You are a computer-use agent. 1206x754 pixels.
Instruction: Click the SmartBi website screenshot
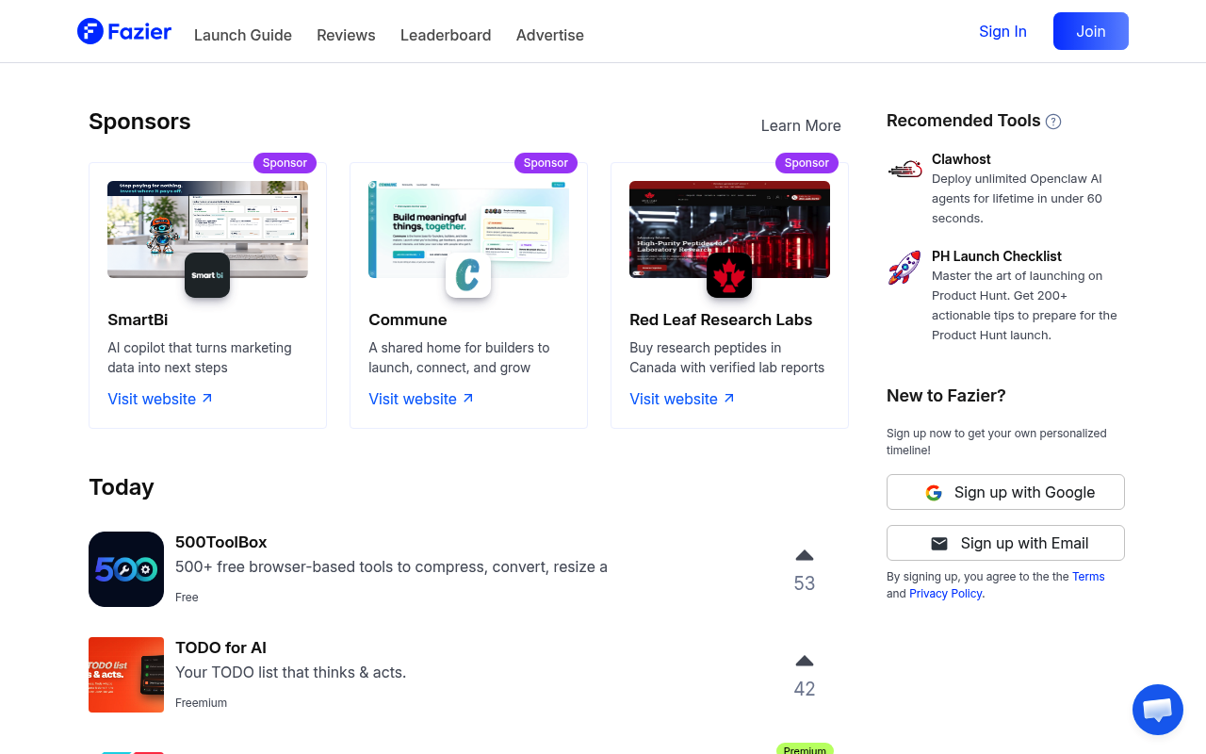[207, 229]
